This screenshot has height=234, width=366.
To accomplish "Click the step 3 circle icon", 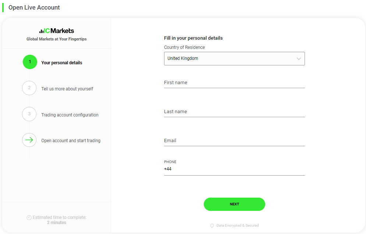I will click(x=29, y=114).
